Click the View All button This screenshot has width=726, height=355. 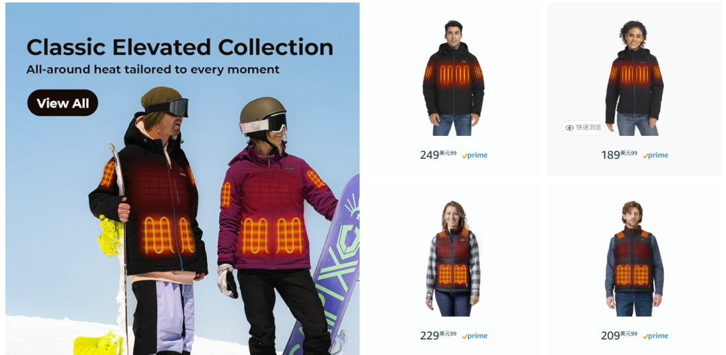pyautogui.click(x=63, y=103)
